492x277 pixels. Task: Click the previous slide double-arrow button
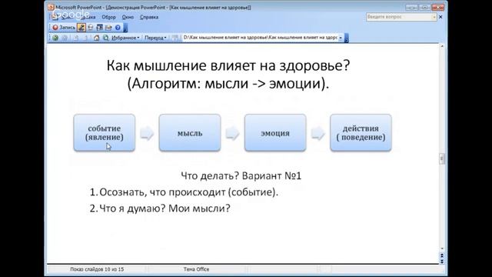tap(442, 255)
